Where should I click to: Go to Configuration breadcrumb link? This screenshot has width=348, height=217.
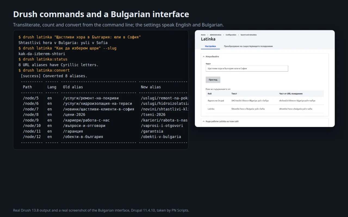tap(231, 35)
